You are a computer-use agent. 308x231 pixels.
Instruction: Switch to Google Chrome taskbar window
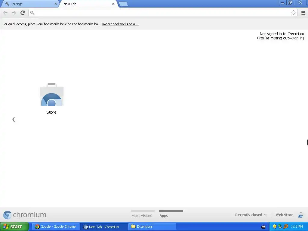[x=56, y=226]
